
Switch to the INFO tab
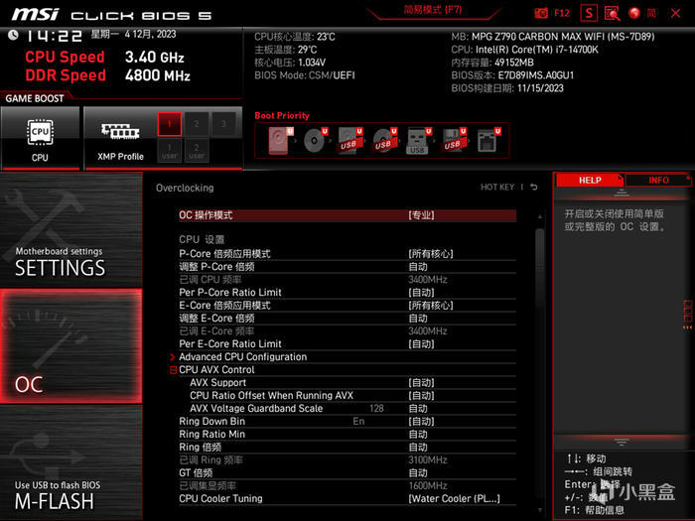[x=658, y=180]
